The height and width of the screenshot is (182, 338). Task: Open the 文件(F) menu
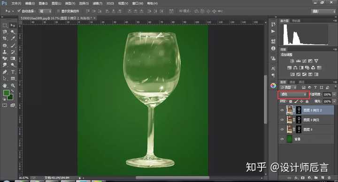coord(16,3)
